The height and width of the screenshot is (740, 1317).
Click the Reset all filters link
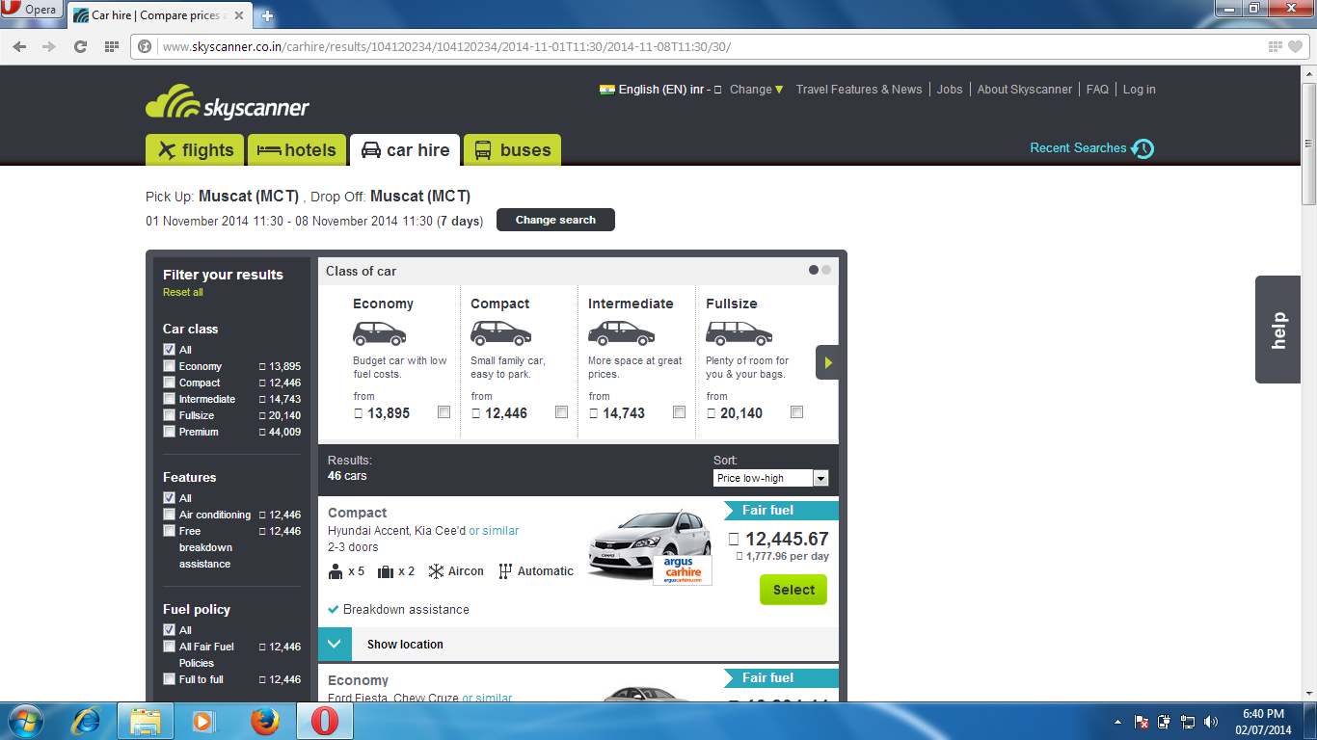point(183,292)
